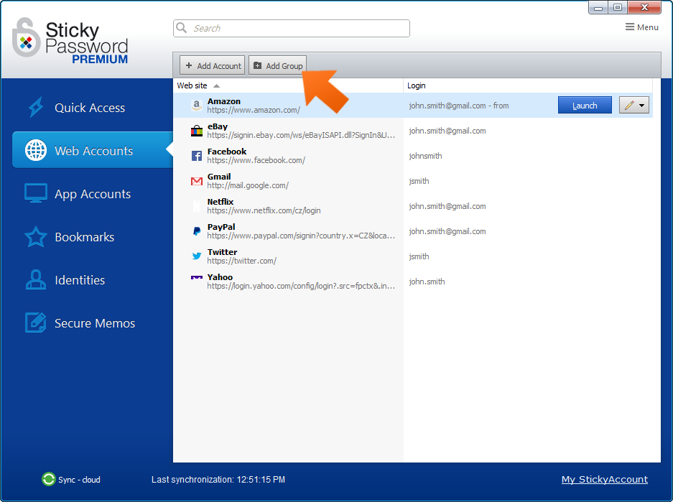Click the john.smith login on Yahoo row
The image size is (673, 502).
point(427,282)
